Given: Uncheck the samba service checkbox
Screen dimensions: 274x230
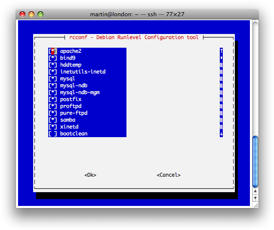Looking at the screenshot, I should click(x=53, y=120).
